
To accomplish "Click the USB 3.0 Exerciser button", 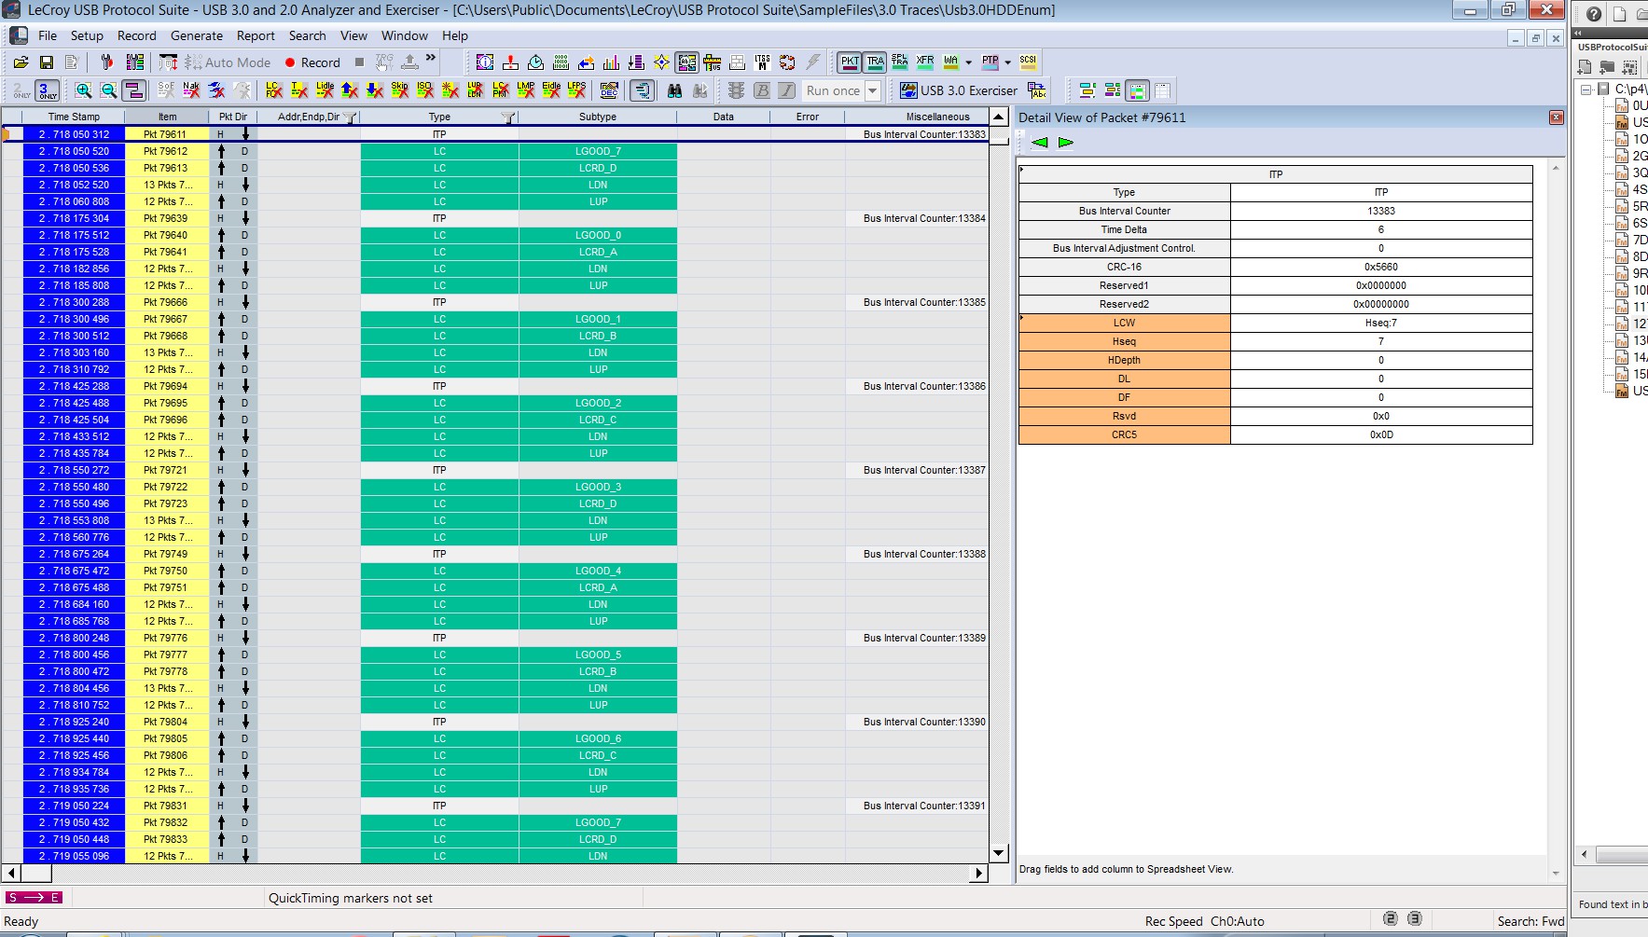I will (958, 90).
